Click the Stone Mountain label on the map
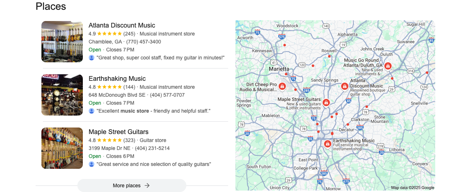 pyautogui.click(x=380, y=119)
